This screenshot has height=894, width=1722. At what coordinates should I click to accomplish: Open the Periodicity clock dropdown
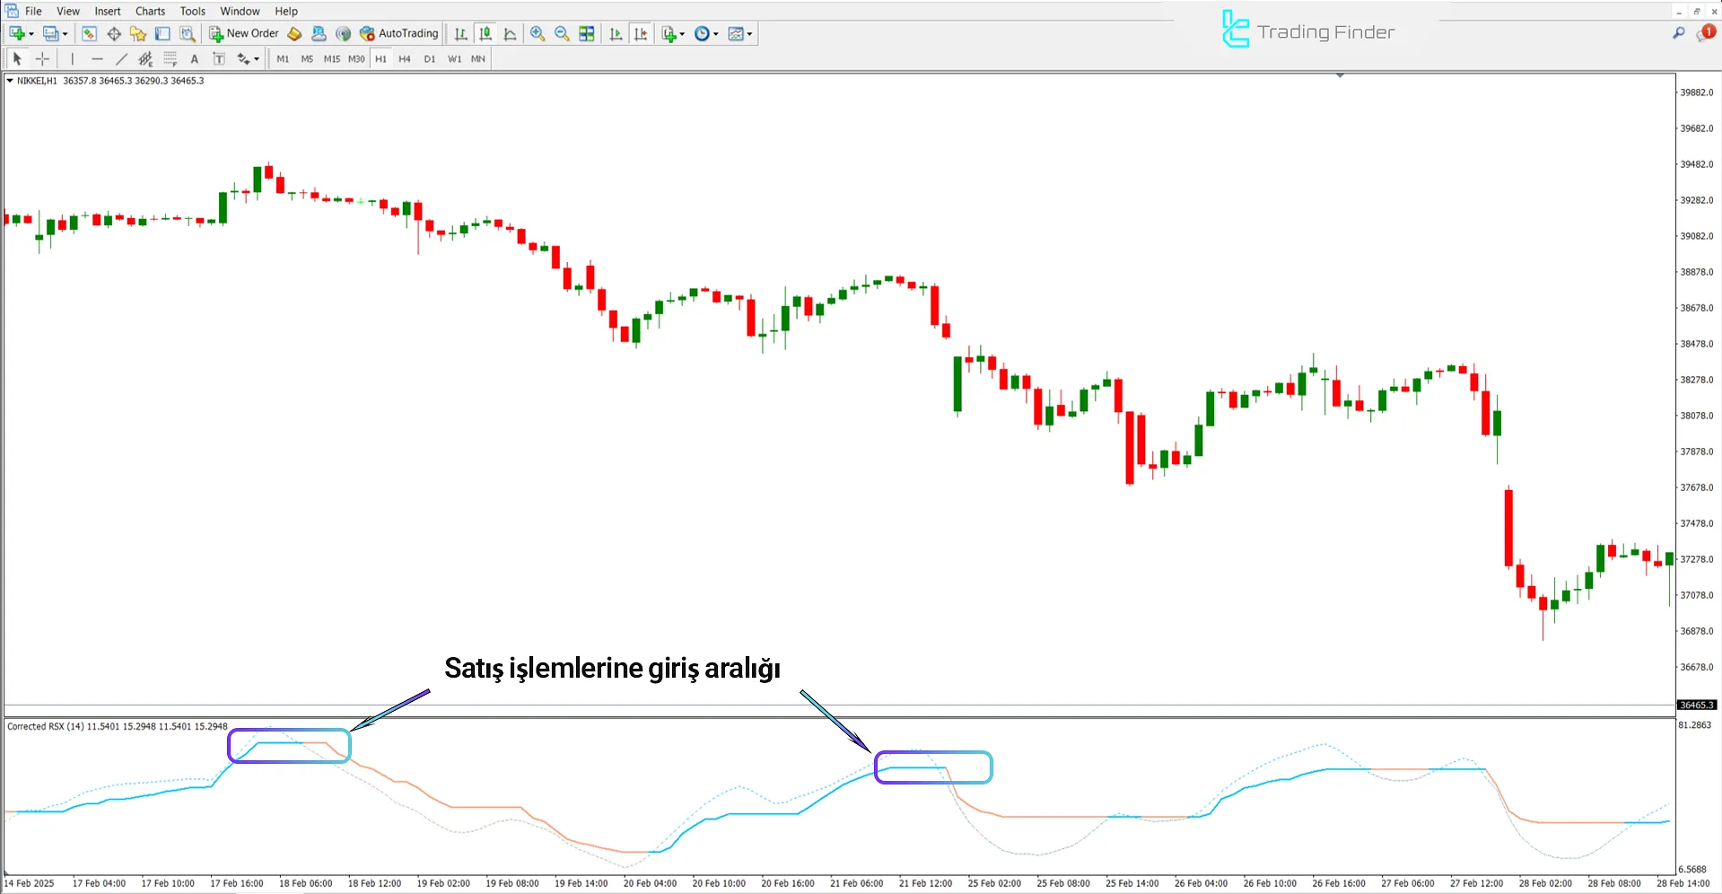coord(706,33)
